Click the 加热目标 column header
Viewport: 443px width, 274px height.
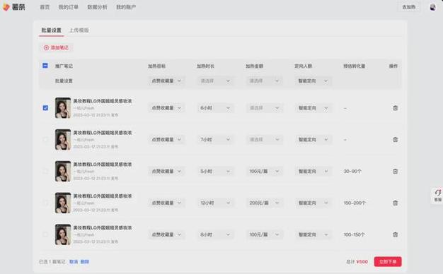(157, 66)
